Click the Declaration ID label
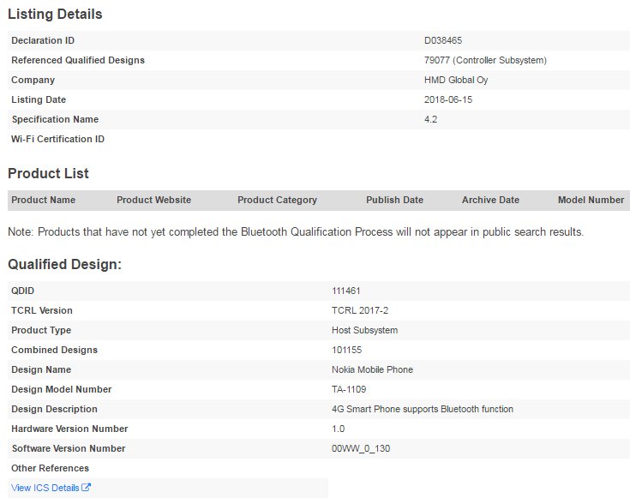Image resolution: width=630 pixels, height=498 pixels. (x=43, y=40)
